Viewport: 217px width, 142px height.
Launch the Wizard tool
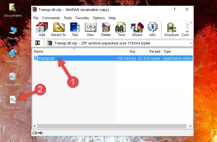coord(137,29)
